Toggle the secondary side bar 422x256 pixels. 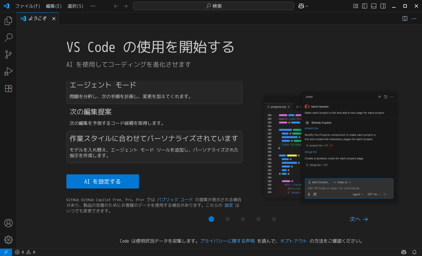click(x=383, y=6)
